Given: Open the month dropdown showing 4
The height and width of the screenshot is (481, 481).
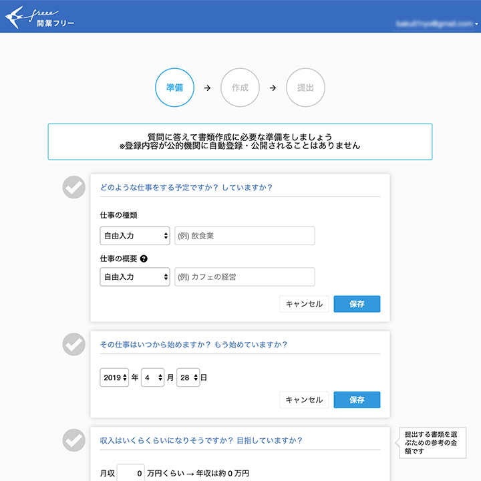Looking at the screenshot, I should pyautogui.click(x=153, y=377).
